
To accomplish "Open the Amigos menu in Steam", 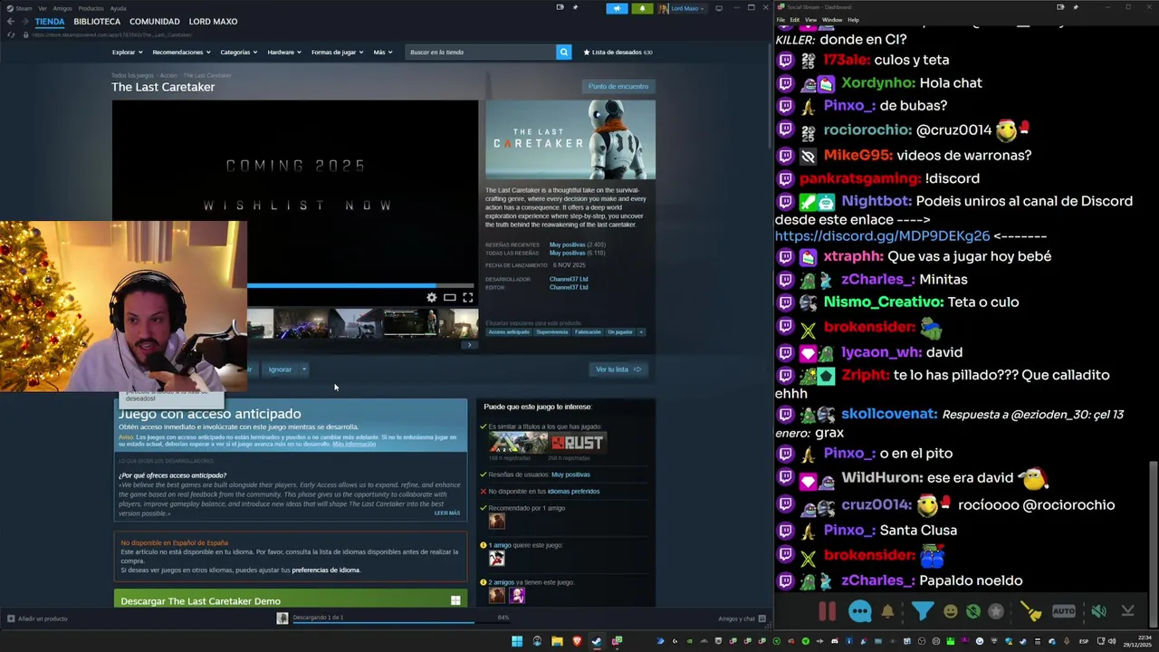I will click(x=62, y=8).
